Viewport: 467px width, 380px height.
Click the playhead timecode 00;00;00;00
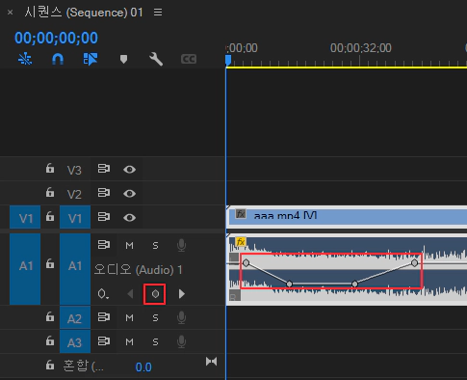pos(56,38)
